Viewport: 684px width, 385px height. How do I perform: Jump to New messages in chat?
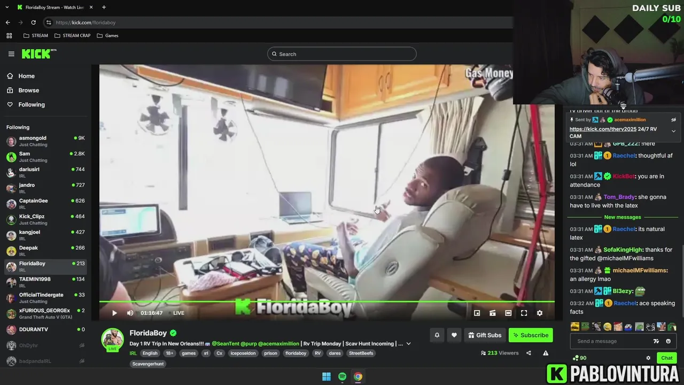pos(623,217)
